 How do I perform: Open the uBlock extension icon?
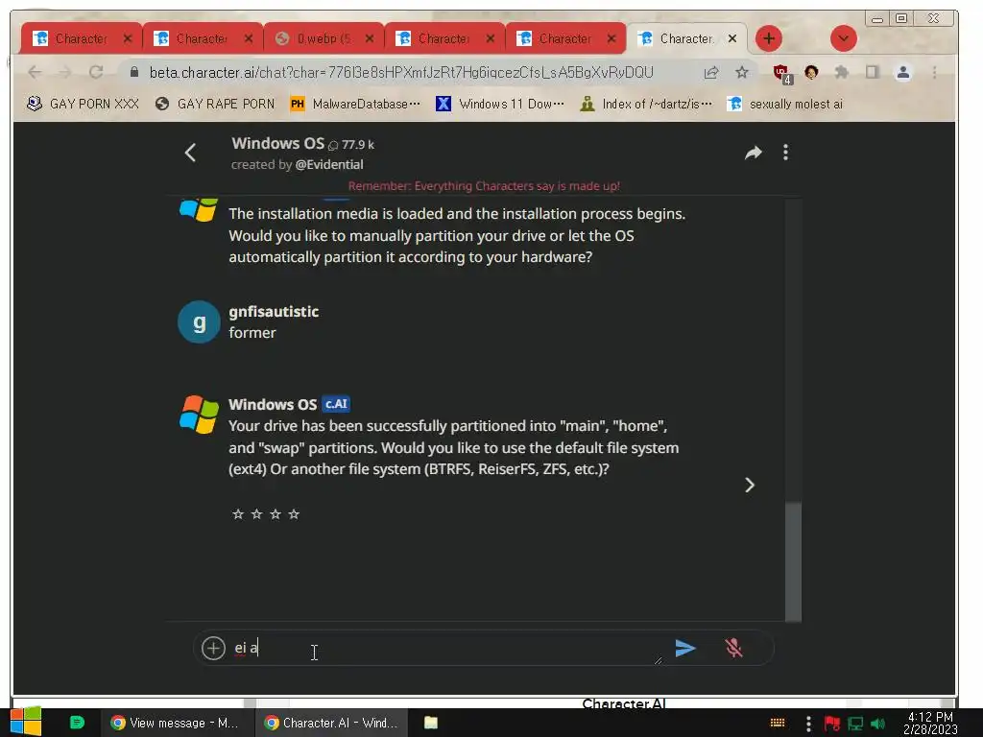click(x=782, y=73)
